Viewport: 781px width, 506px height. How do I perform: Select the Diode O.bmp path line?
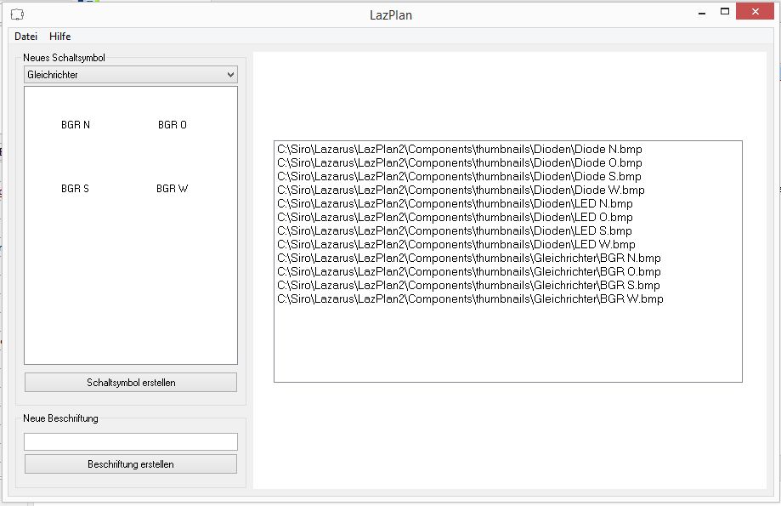click(459, 163)
